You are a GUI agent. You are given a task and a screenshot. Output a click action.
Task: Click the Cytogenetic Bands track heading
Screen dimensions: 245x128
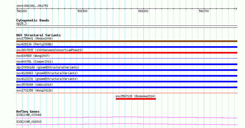(33, 20)
